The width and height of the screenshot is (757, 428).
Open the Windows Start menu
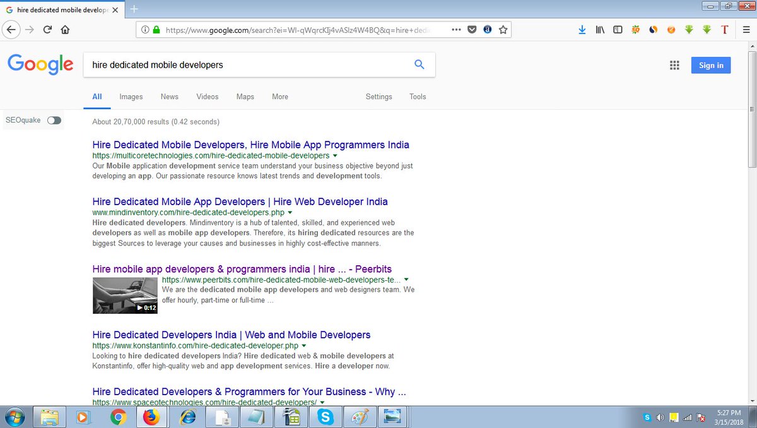point(14,417)
